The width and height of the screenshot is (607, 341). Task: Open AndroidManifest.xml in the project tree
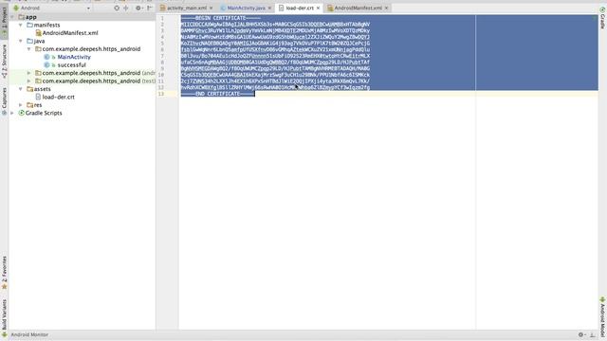70,33
